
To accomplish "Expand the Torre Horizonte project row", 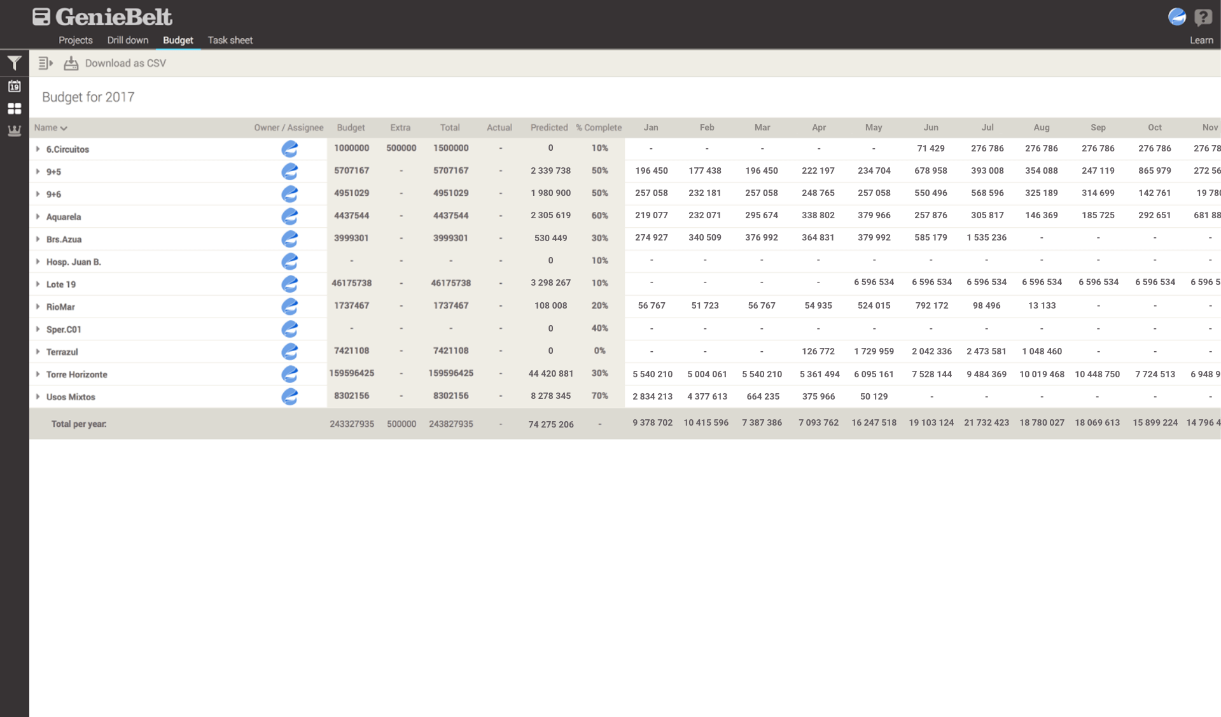I will pos(38,374).
